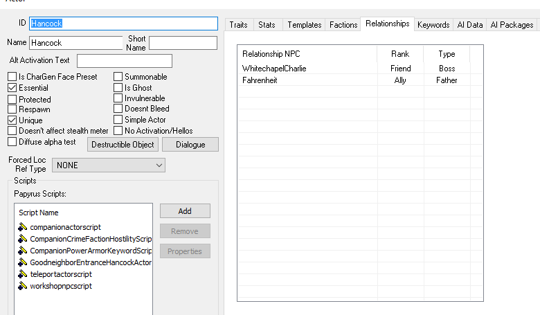
Task: Sort by Relationship NPC column header
Action: tap(307, 54)
